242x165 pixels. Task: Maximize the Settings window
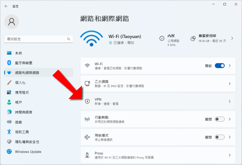[225, 4]
